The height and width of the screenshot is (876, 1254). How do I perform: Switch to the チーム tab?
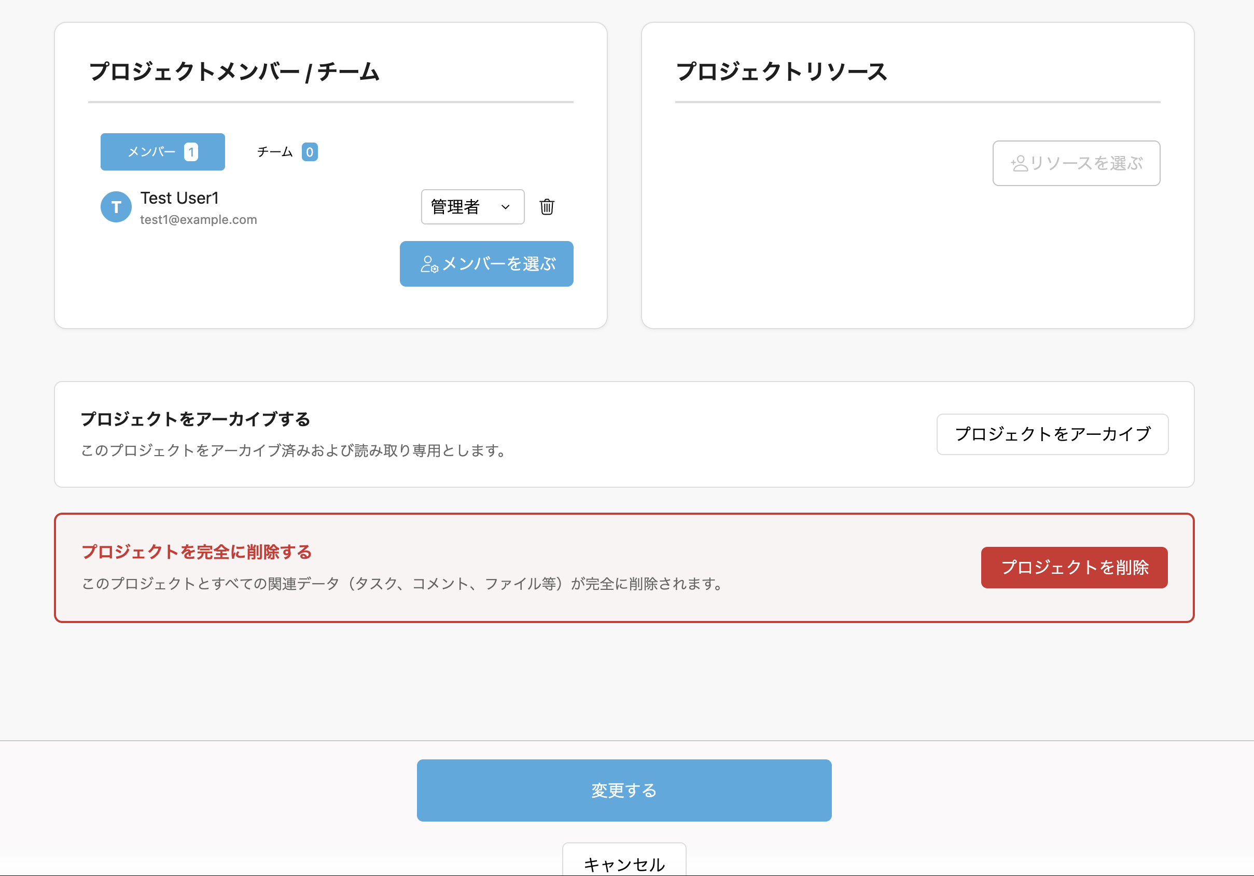tap(275, 152)
